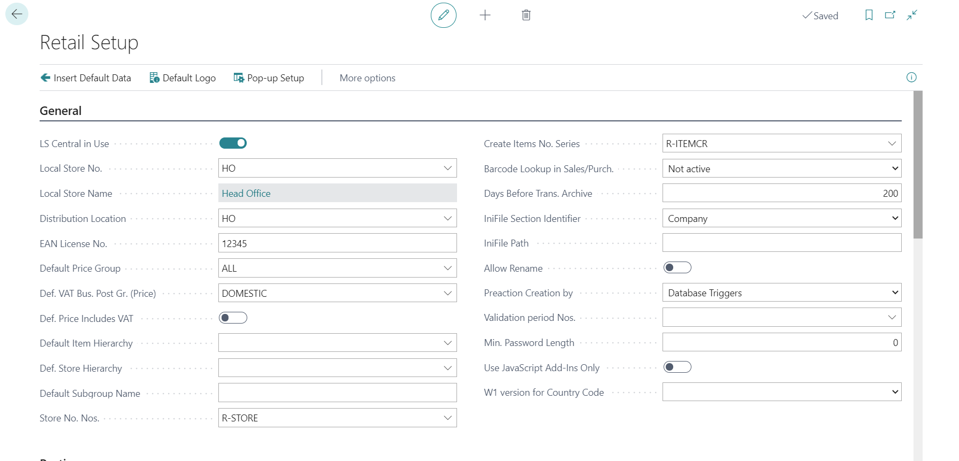Click the trash delete icon
Screen dimensions: 959x461
tap(526, 15)
